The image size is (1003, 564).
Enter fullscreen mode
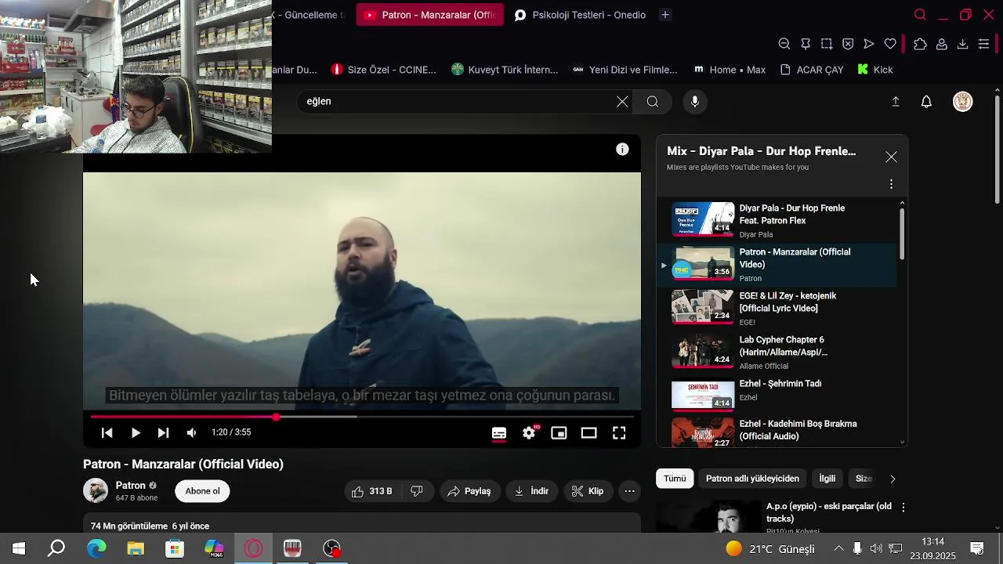coord(619,433)
